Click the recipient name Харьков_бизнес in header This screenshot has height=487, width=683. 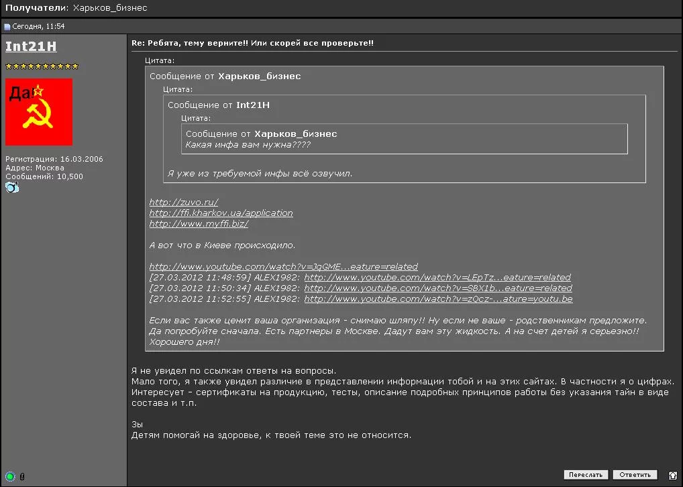pos(110,8)
